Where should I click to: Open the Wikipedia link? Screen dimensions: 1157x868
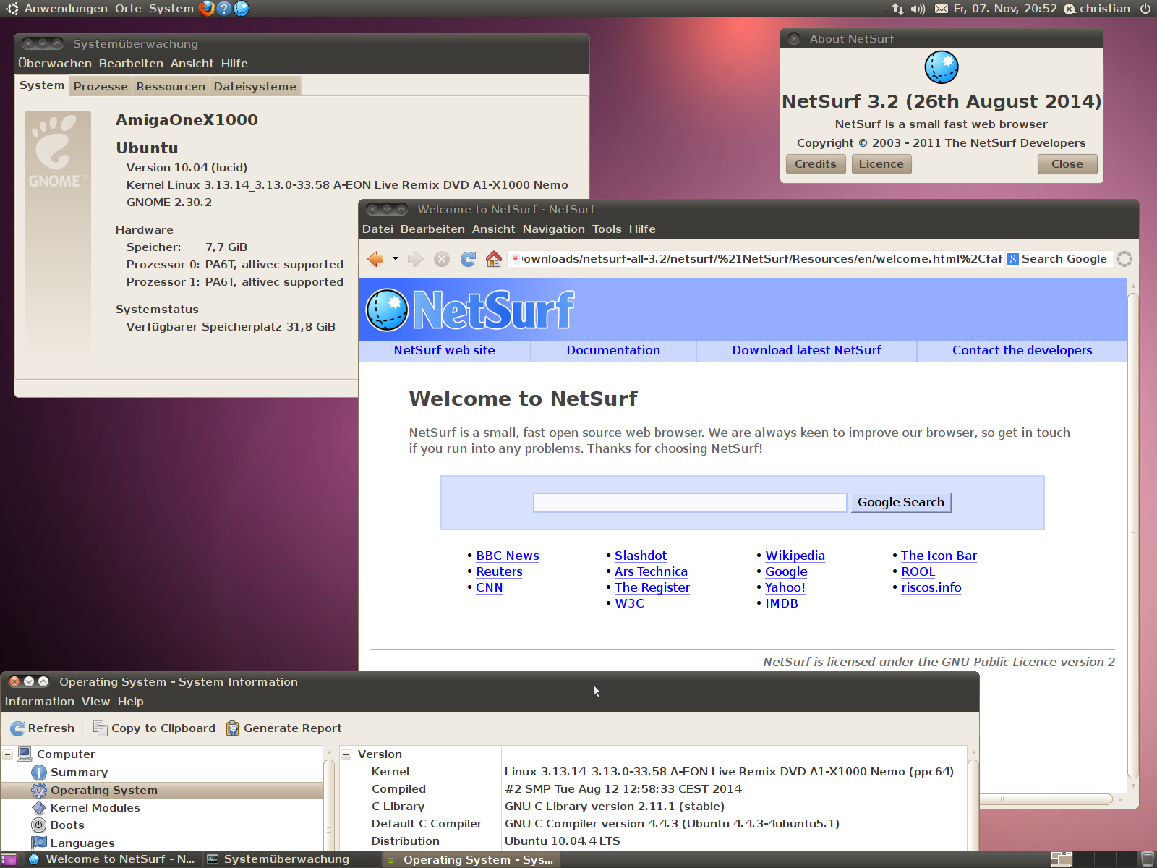tap(795, 556)
